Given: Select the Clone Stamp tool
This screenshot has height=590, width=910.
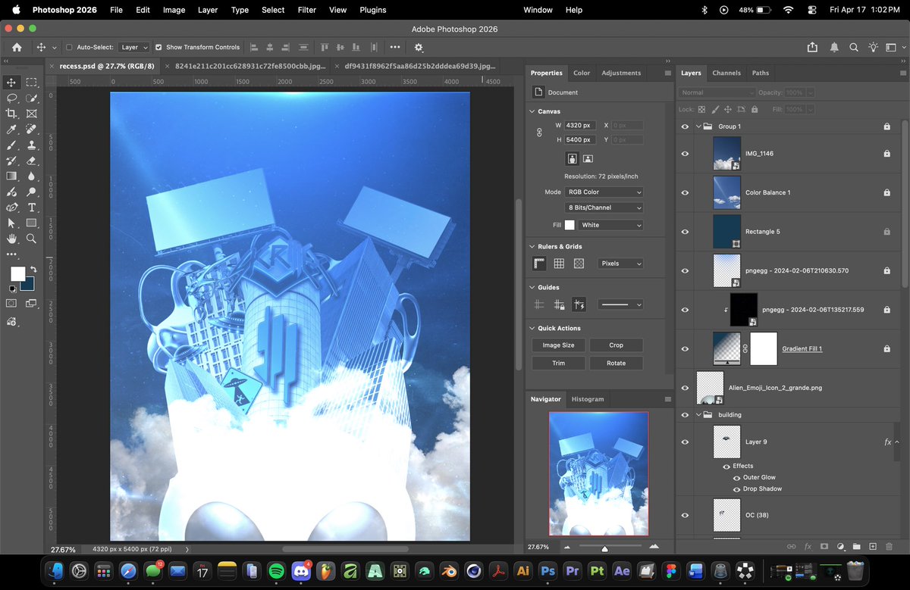Looking at the screenshot, I should pyautogui.click(x=31, y=145).
